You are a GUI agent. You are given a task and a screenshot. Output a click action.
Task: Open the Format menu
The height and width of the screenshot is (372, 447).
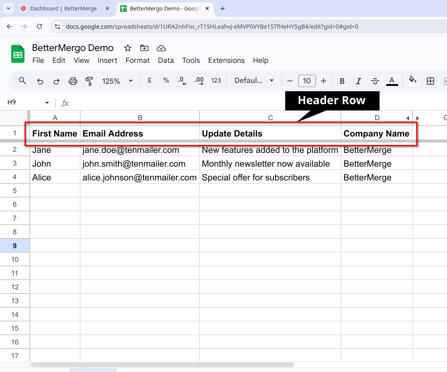(138, 61)
